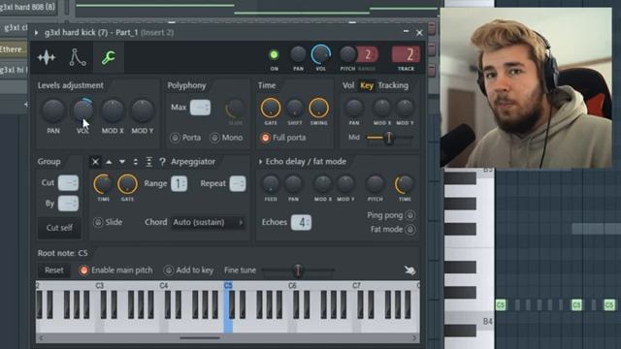Click the Time GATE knob

pyautogui.click(x=271, y=108)
